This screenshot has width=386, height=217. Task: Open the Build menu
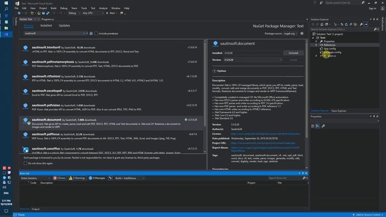coord(54,8)
